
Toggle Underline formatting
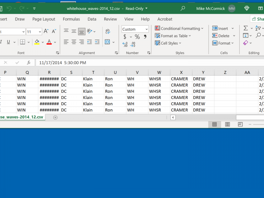pyautogui.click(x=8, y=42)
